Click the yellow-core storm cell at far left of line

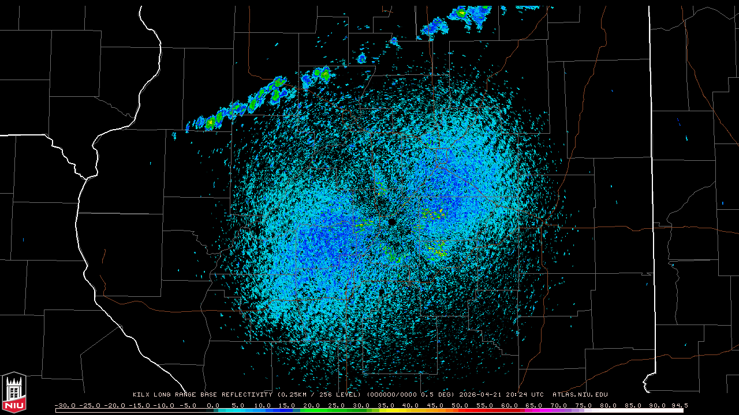tap(211, 122)
